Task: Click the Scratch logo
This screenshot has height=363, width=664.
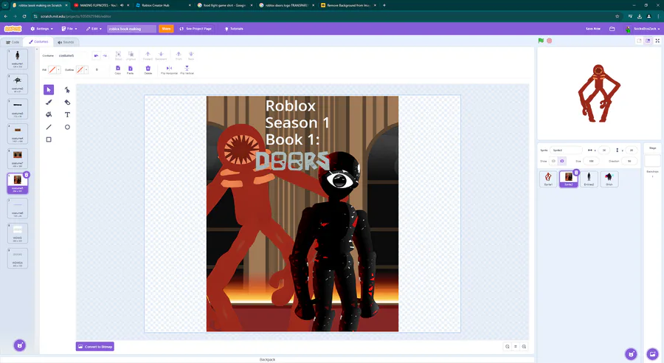Action: tap(13, 29)
